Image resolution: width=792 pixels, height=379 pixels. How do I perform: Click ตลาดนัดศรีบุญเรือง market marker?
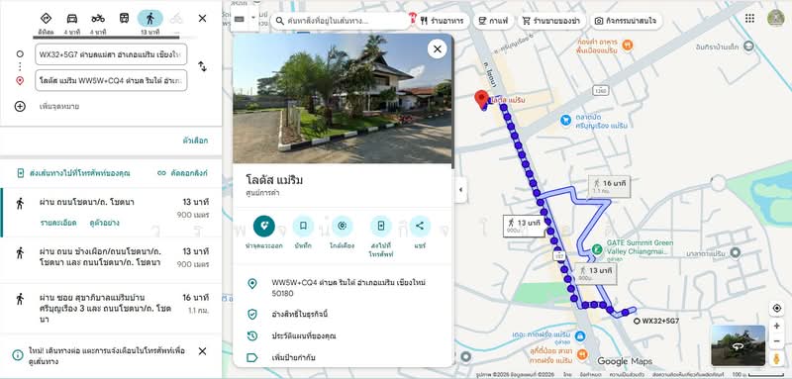565,120
